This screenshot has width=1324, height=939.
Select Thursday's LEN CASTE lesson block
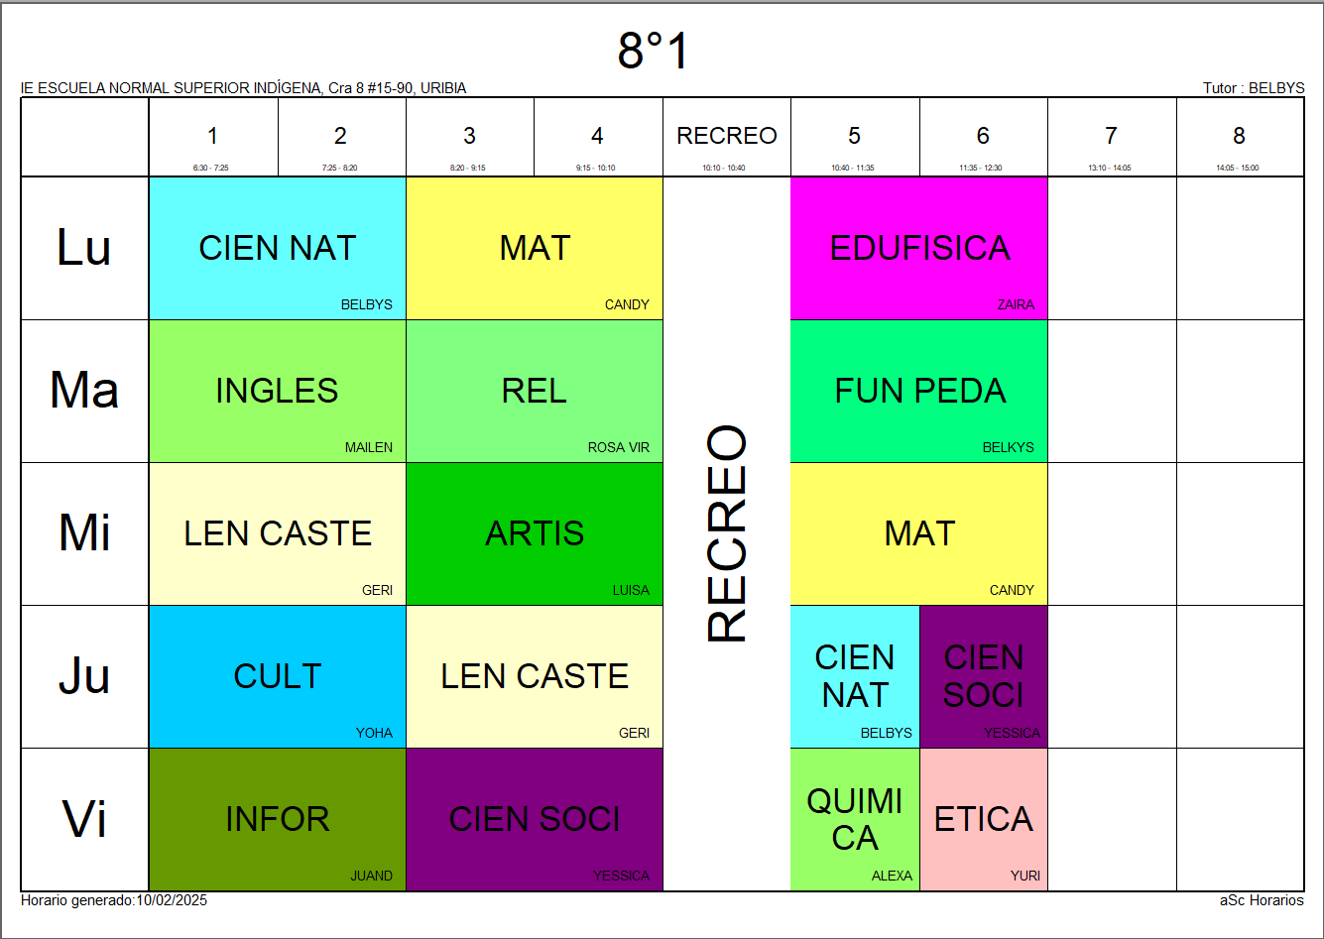tap(535, 676)
